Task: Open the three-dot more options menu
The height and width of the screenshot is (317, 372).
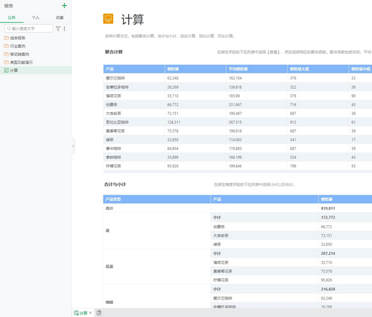Action: [64, 28]
